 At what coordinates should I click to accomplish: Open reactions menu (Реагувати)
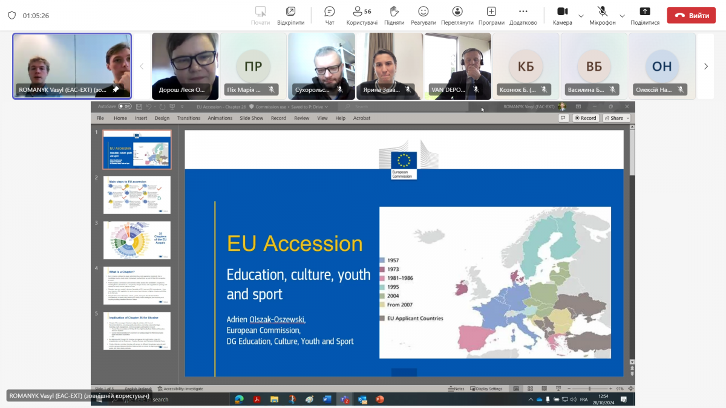click(423, 16)
